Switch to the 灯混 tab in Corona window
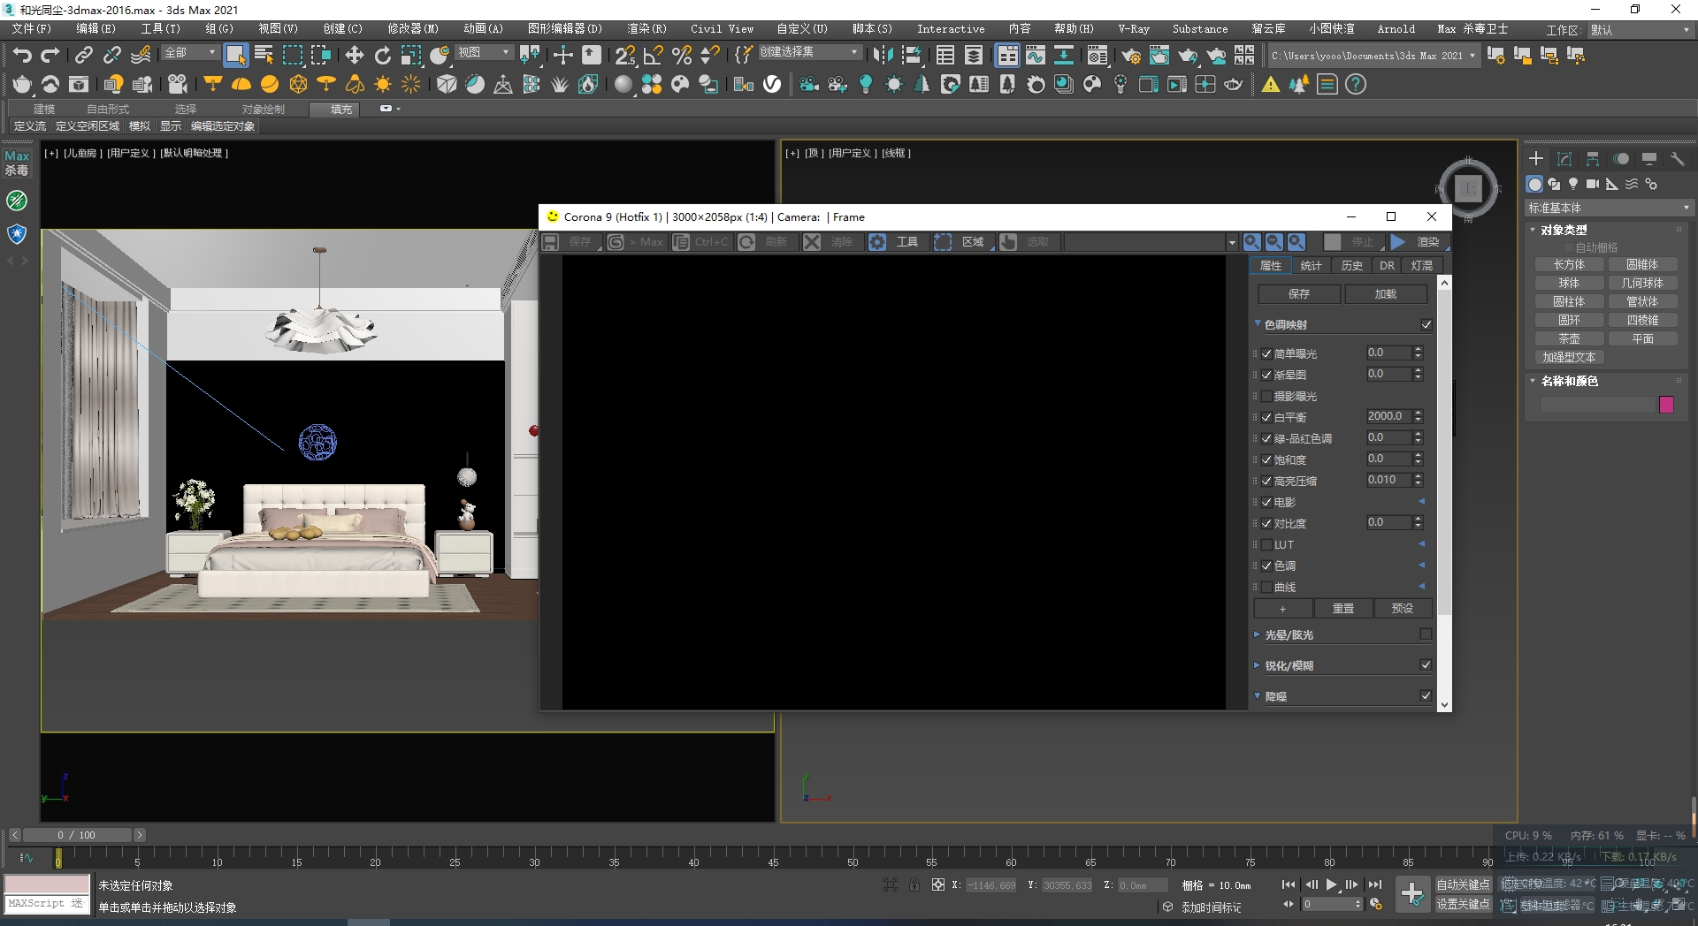The height and width of the screenshot is (926, 1698). (1422, 266)
